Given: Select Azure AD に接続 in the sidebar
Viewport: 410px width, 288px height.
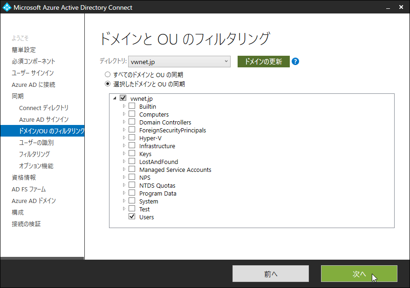Looking at the screenshot, I should click(x=34, y=85).
